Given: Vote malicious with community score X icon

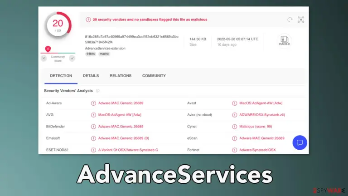Looking at the screenshot, I should click(x=43, y=58).
